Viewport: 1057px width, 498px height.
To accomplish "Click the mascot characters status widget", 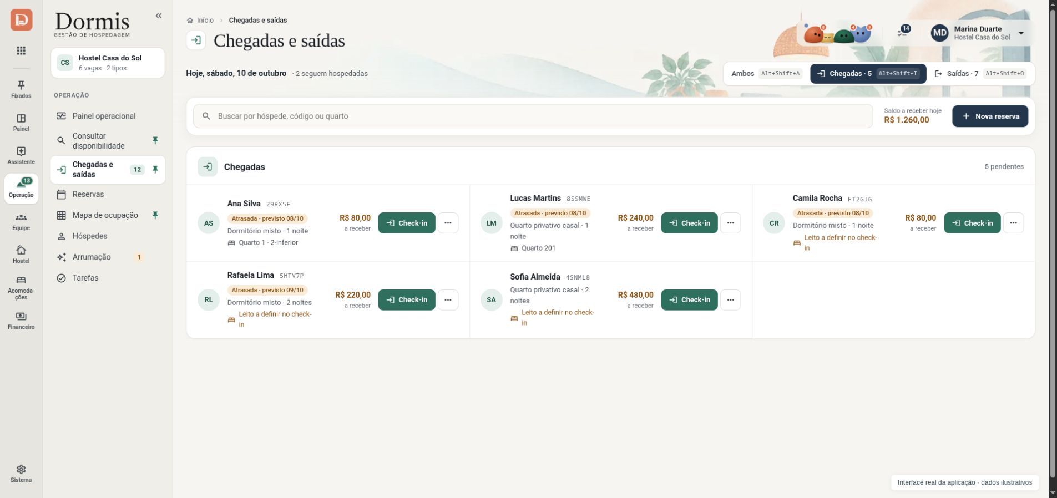I will [837, 34].
